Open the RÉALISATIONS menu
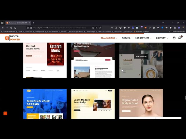The height and width of the screenshot is (139, 186). pos(109,38)
